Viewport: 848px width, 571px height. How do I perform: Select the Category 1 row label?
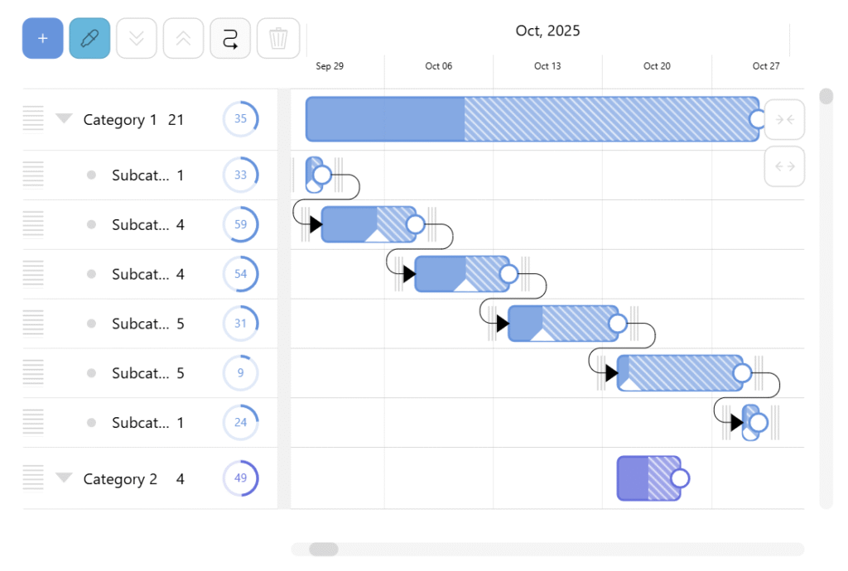click(120, 120)
